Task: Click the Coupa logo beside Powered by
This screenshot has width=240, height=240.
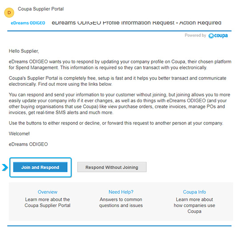Action: tap(218, 36)
